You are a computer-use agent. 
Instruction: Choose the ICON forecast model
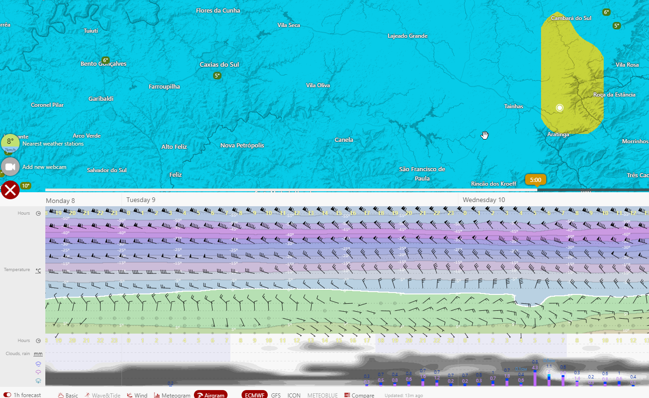point(294,395)
